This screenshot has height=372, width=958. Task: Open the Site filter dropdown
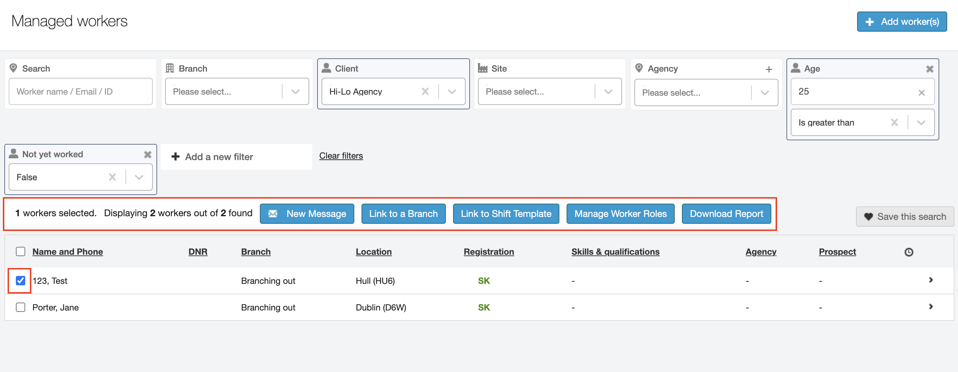point(608,92)
